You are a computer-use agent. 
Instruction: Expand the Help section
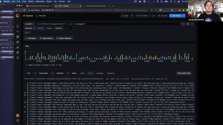(27, 32)
